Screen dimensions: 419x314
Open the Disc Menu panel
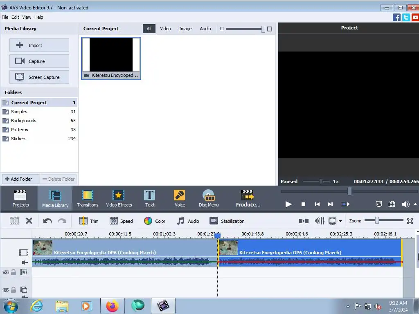tap(209, 198)
